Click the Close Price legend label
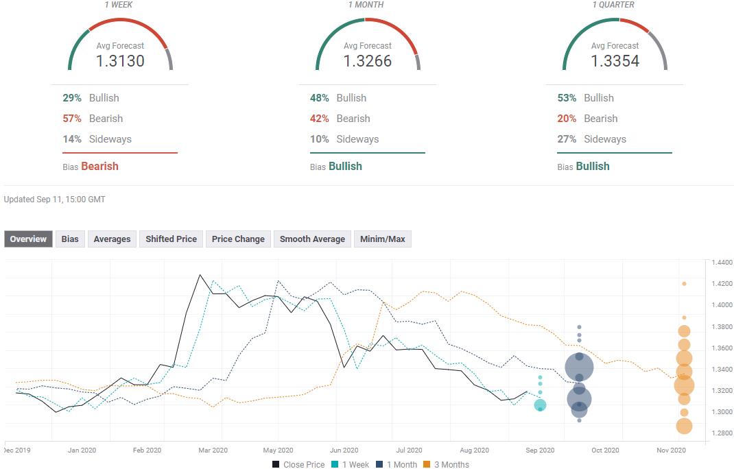 [x=304, y=464]
